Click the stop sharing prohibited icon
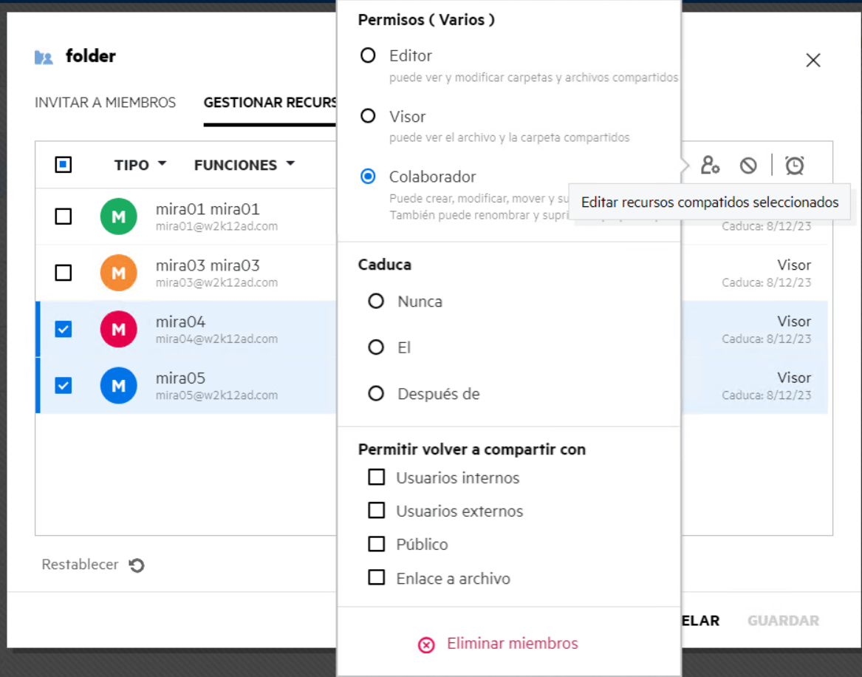862x677 pixels. [x=748, y=165]
